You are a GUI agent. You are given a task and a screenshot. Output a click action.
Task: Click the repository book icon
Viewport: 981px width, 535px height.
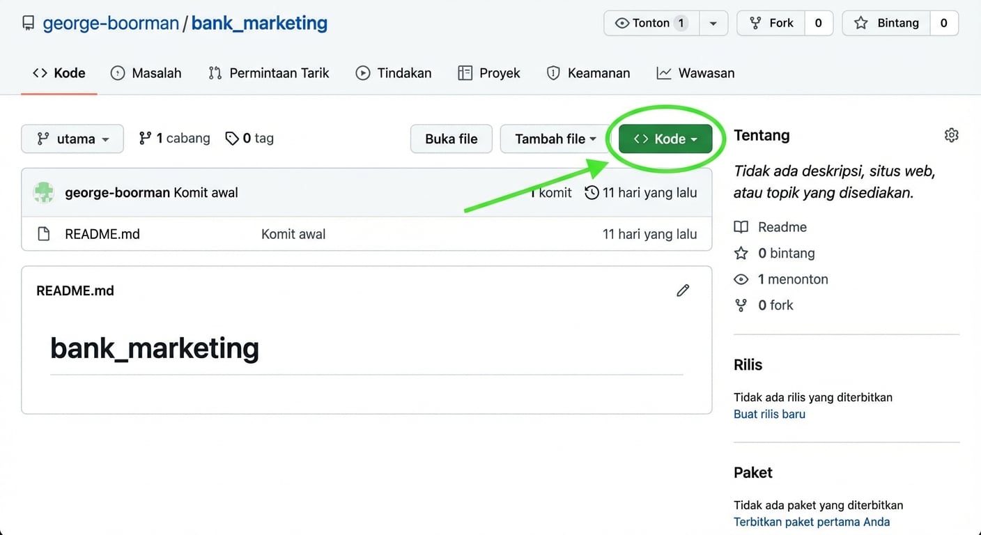tap(28, 23)
